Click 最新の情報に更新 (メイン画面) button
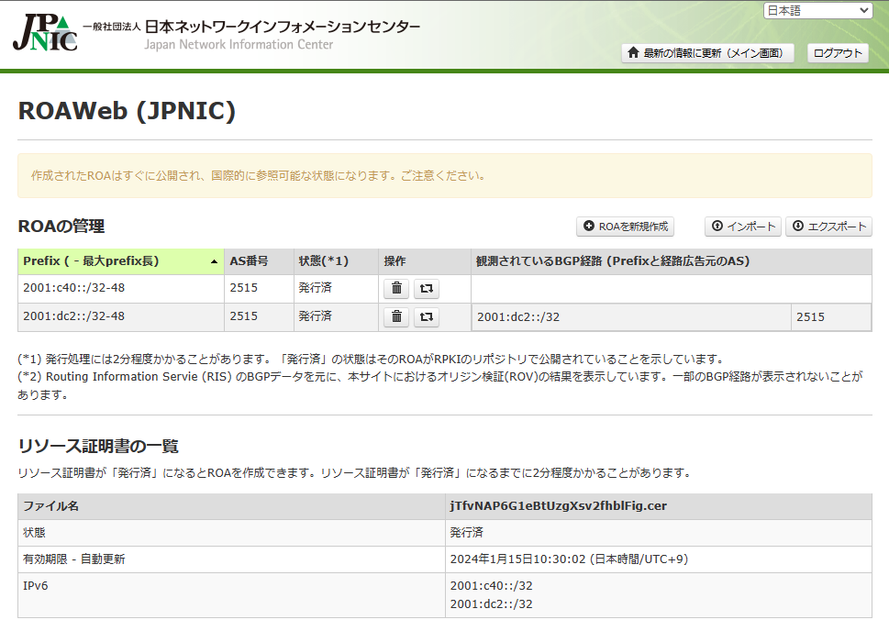 [x=707, y=53]
